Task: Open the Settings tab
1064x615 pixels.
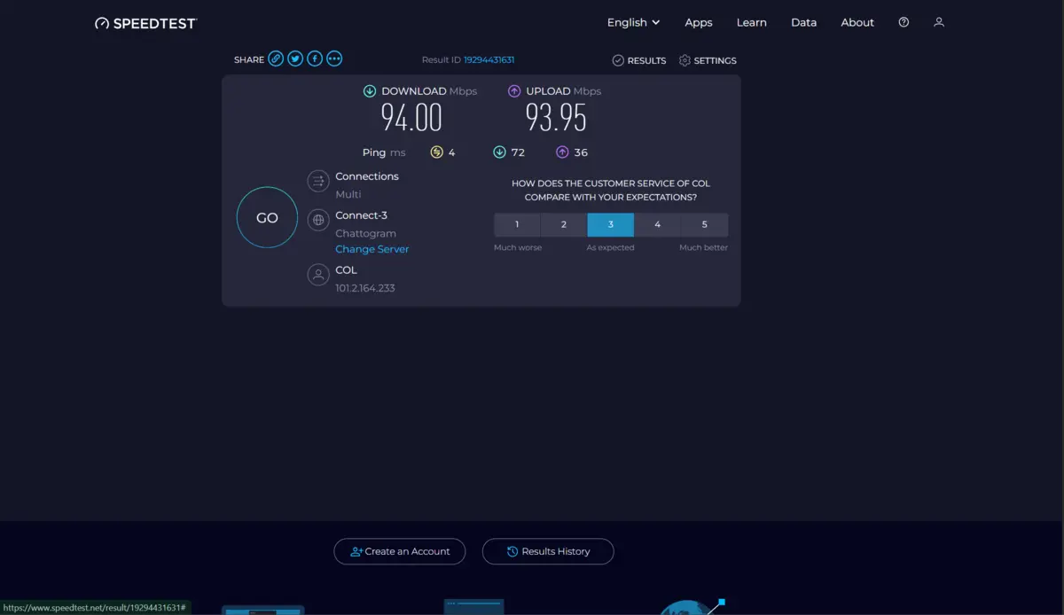Action: tap(708, 60)
